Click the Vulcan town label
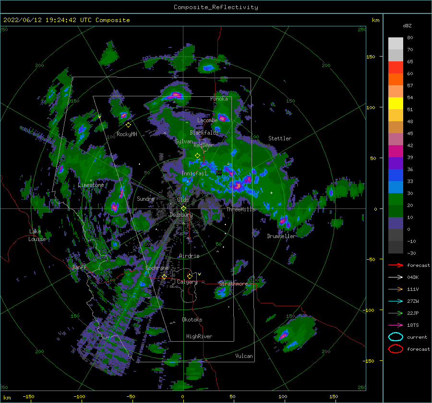432x403 pixels. (244, 356)
